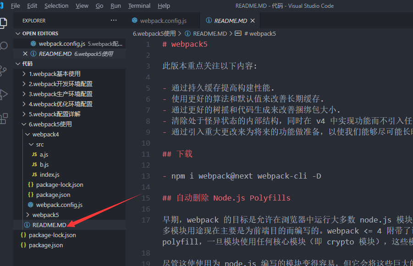This screenshot has width=413, height=266.
Task: Expand the 3.webpack生产环境配置 folder
Action: [x=24, y=94]
